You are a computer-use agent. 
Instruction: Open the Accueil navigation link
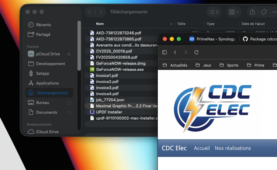coord(202,148)
